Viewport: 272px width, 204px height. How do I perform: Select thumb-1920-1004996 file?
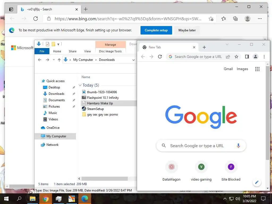[x=102, y=92]
